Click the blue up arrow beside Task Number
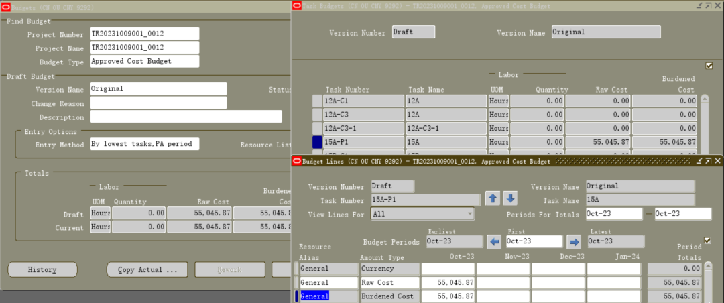 click(493, 199)
